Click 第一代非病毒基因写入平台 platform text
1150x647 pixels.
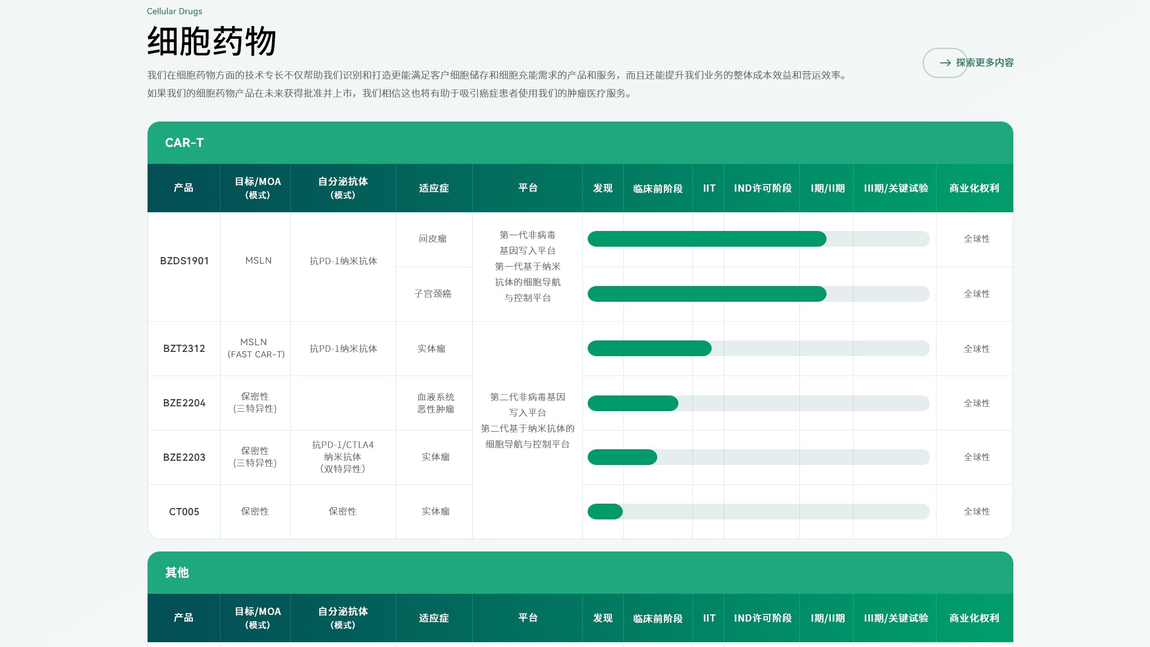pyautogui.click(x=527, y=242)
